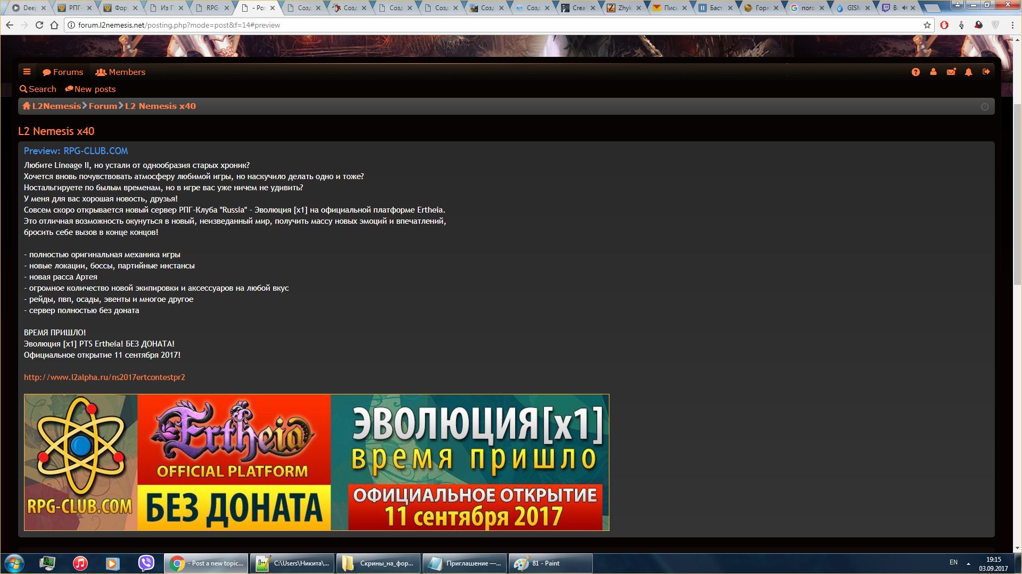Click the red Opera-style extension icon
1022x574 pixels.
click(x=944, y=25)
